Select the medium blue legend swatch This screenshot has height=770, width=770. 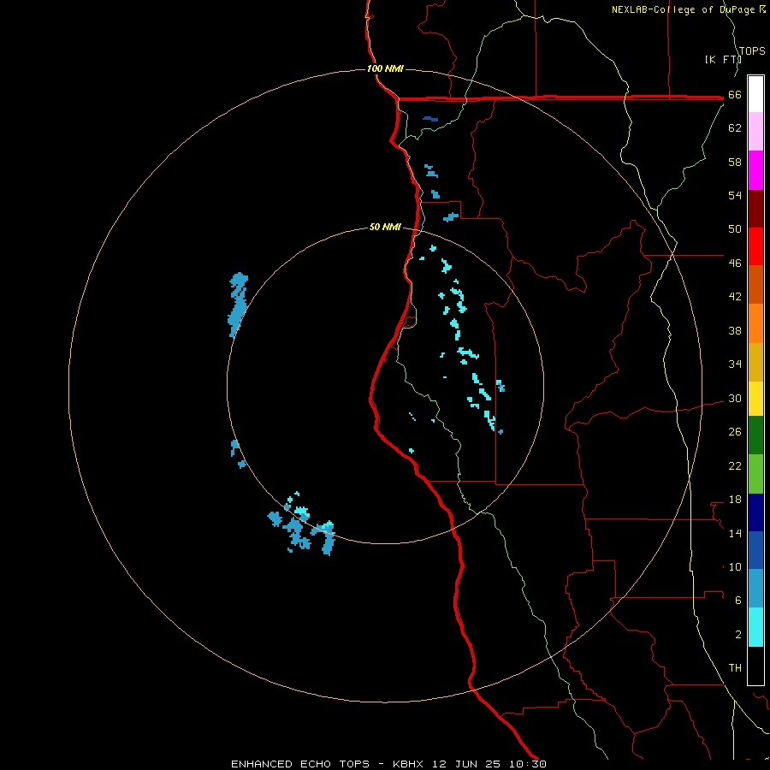755,550
